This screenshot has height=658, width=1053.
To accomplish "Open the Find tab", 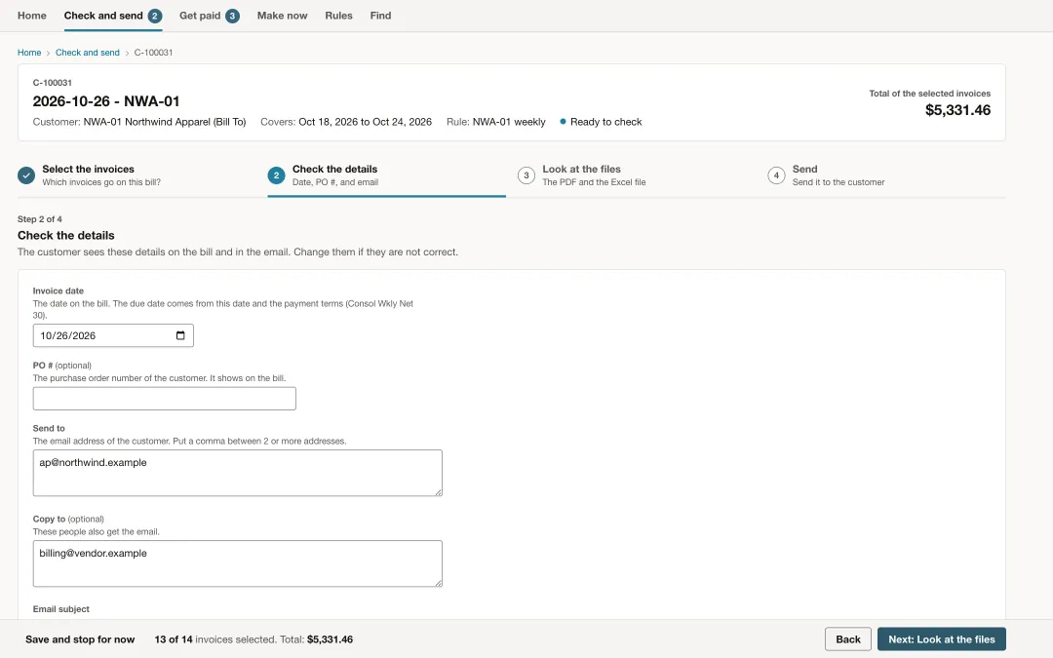I will tap(380, 16).
